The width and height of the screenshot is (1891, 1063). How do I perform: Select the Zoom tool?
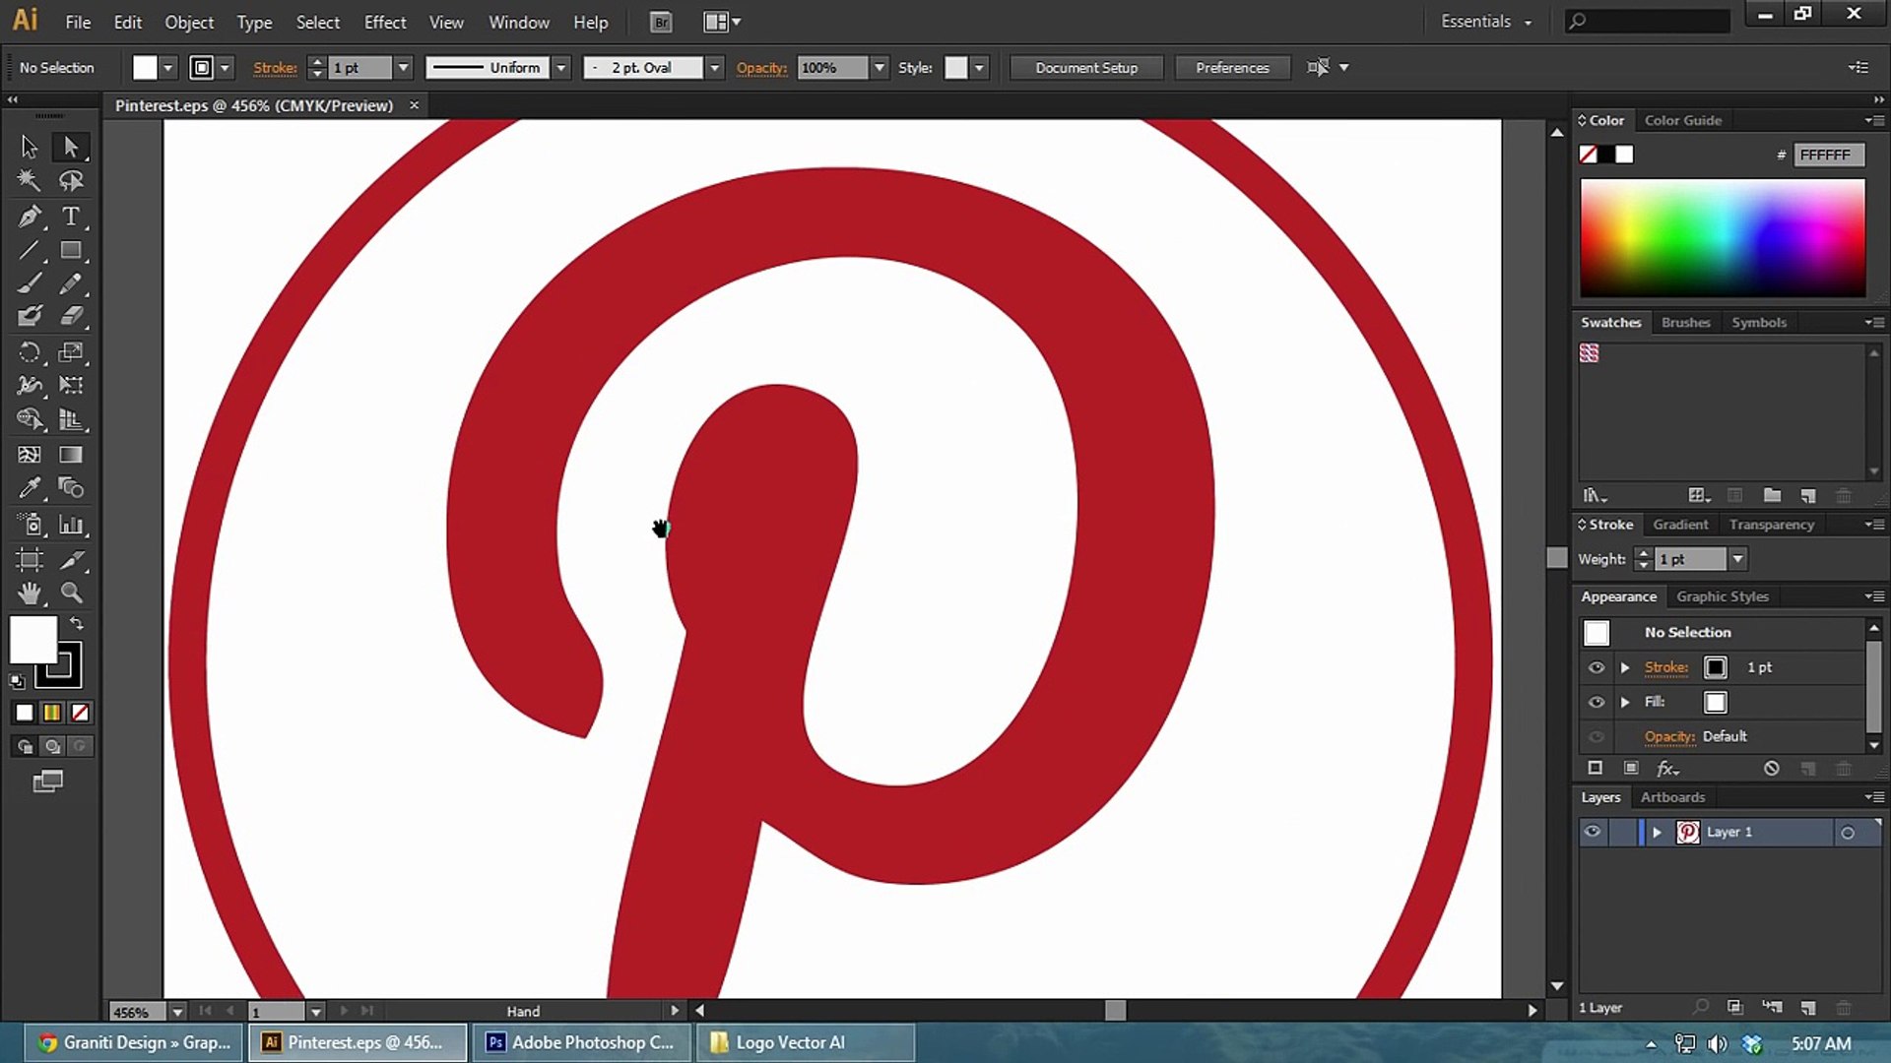[71, 593]
